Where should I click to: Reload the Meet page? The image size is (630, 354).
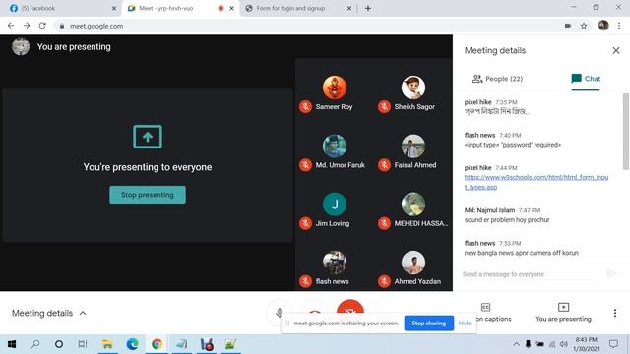(x=42, y=26)
